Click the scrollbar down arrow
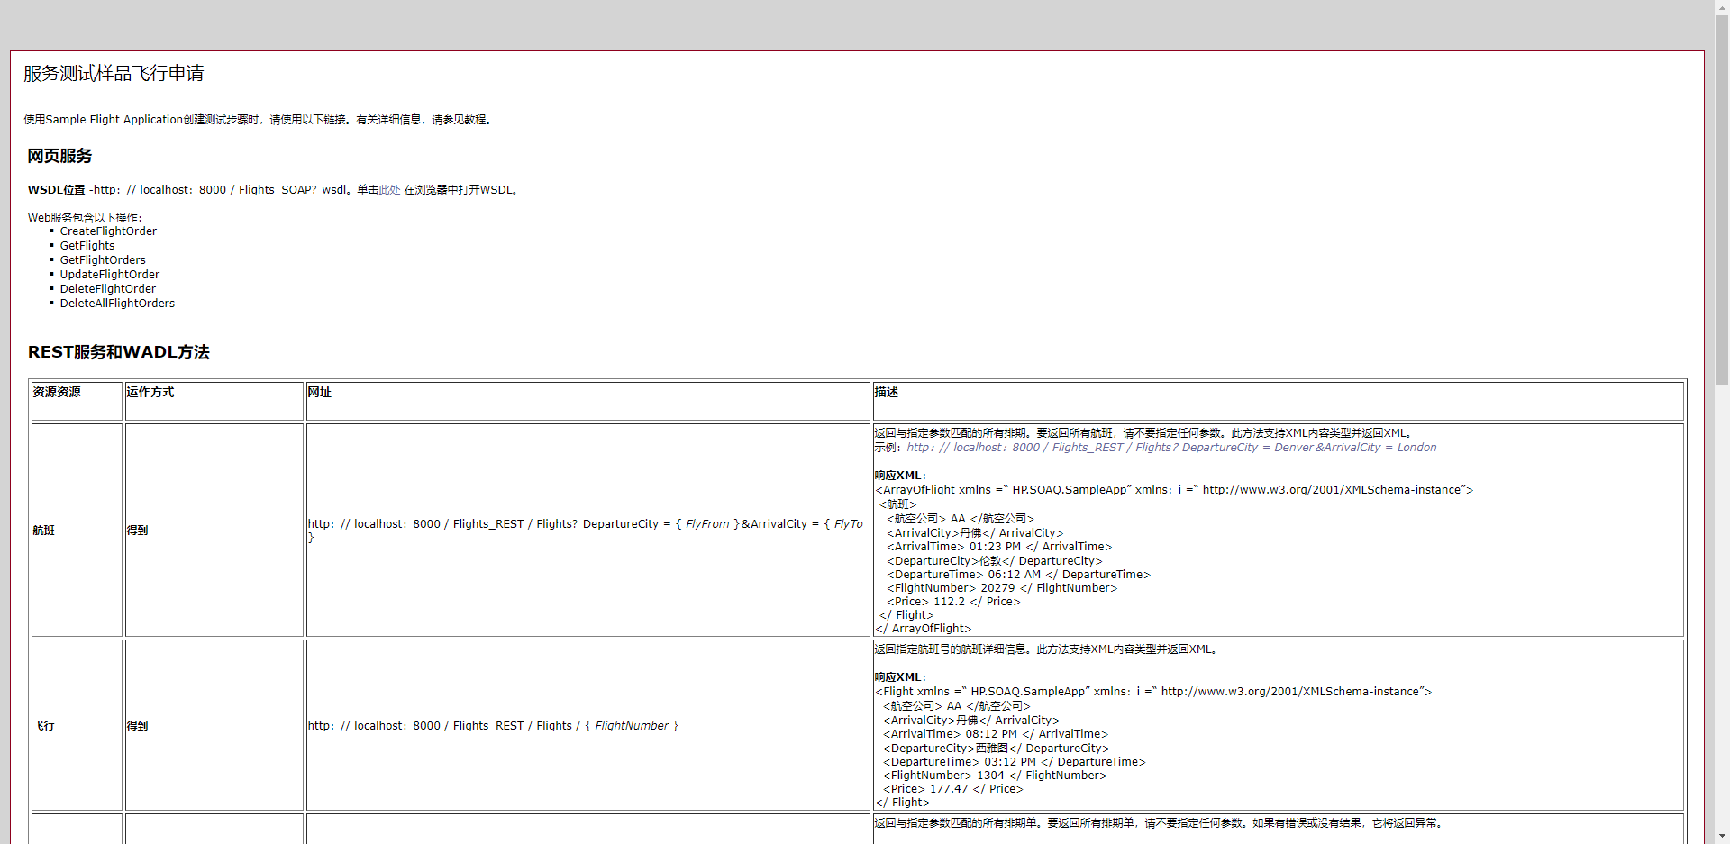The image size is (1730, 844). click(1722, 836)
